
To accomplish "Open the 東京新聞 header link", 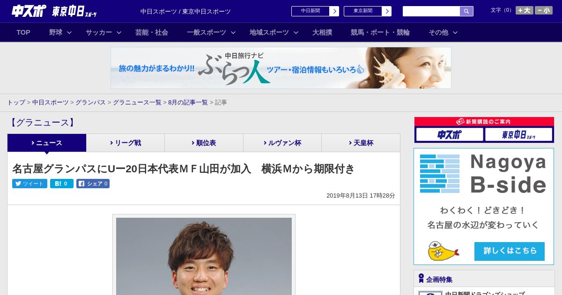I will click(363, 11).
